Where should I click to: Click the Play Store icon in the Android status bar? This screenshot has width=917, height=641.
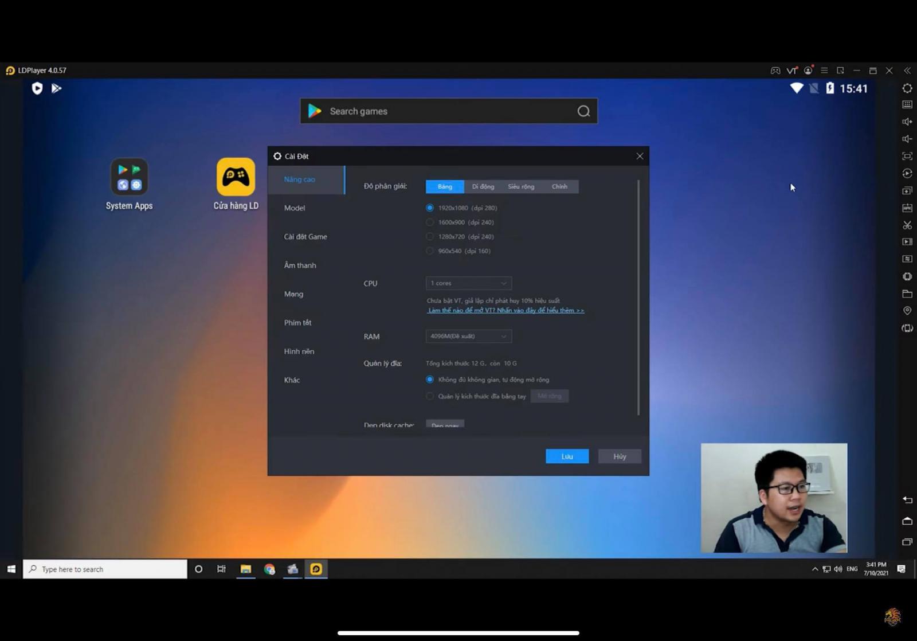tap(56, 88)
